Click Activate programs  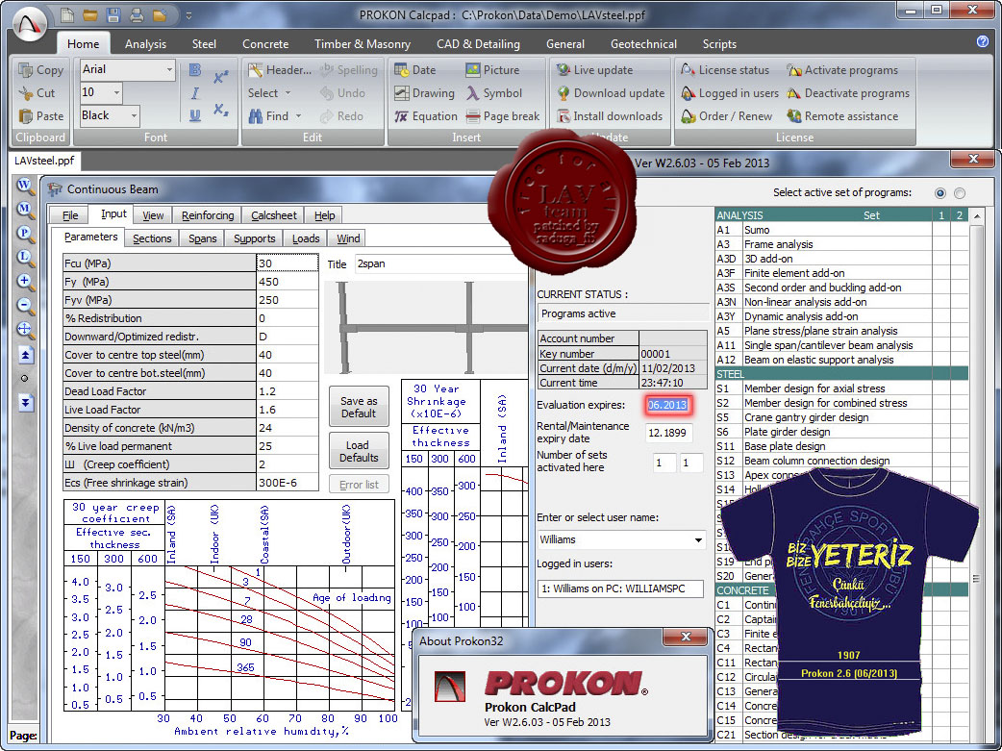pos(842,70)
